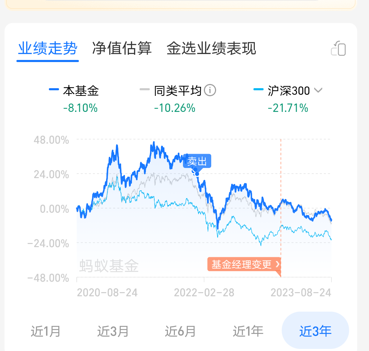Click the 本基金 blue legend line marker
The image size is (369, 351).
(53, 91)
